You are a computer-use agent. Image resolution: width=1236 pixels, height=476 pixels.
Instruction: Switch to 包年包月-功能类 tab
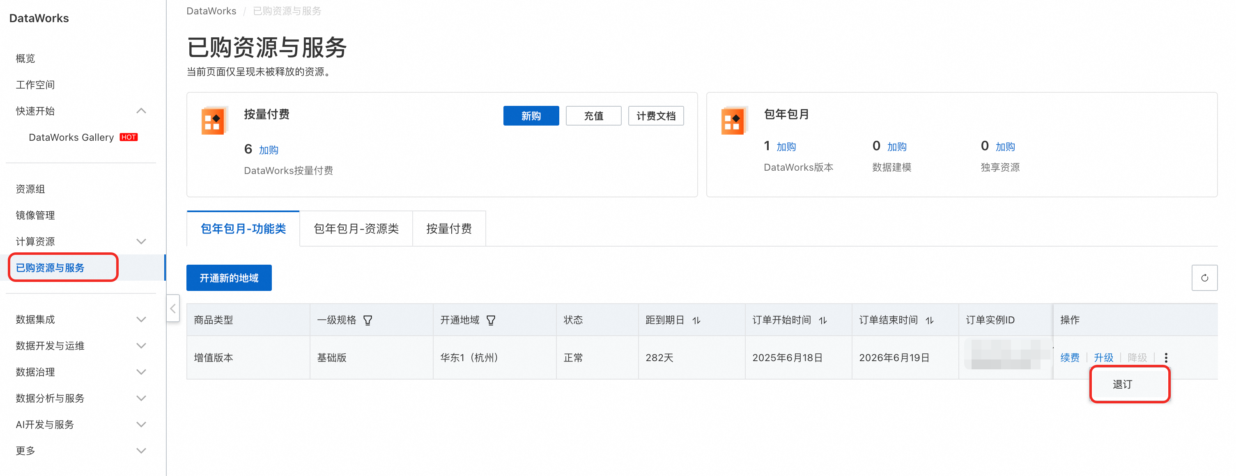[x=243, y=229]
